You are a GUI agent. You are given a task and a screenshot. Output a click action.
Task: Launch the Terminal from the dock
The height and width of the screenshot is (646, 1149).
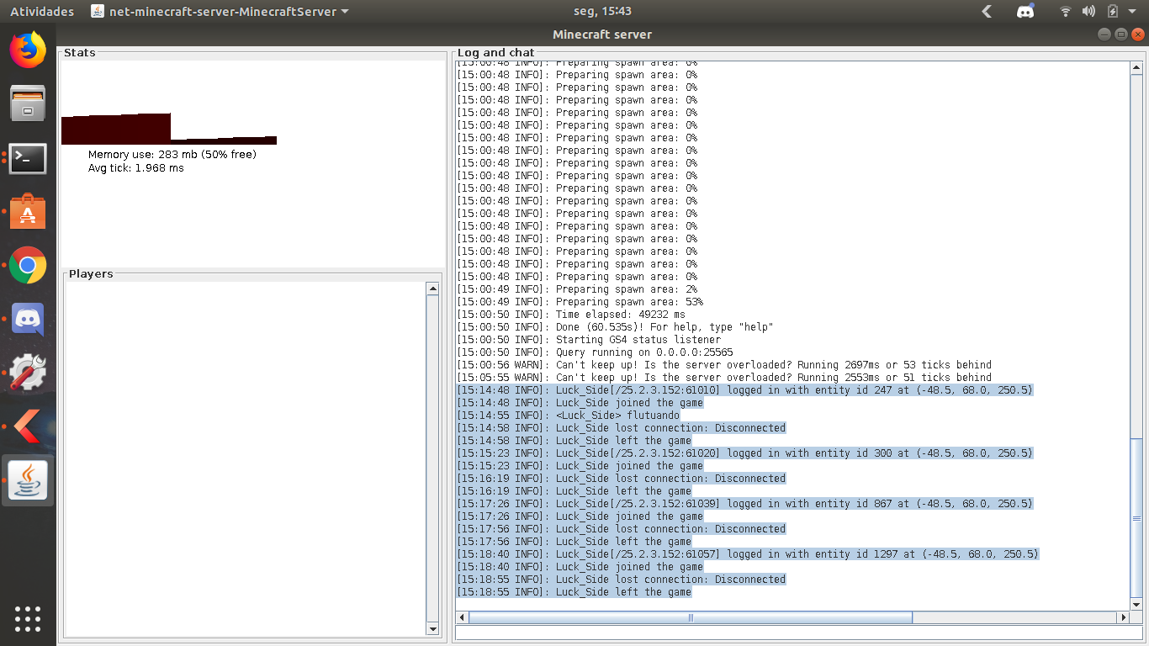click(28, 158)
